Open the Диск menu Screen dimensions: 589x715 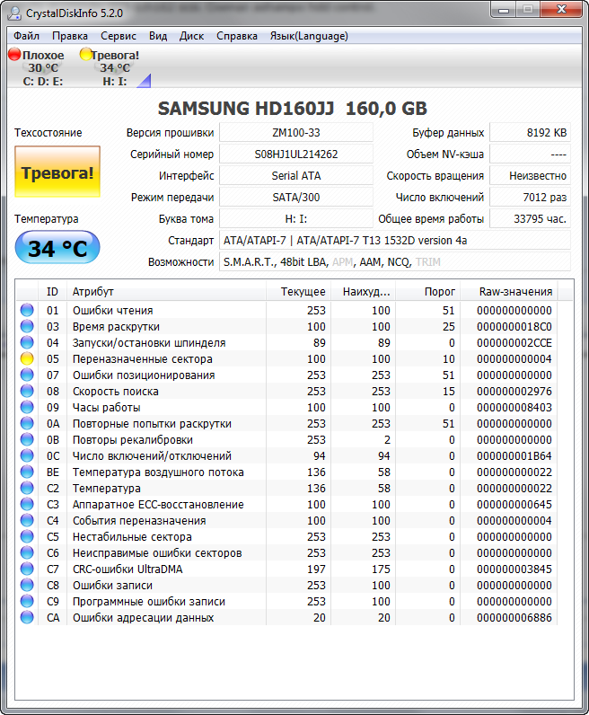[191, 36]
